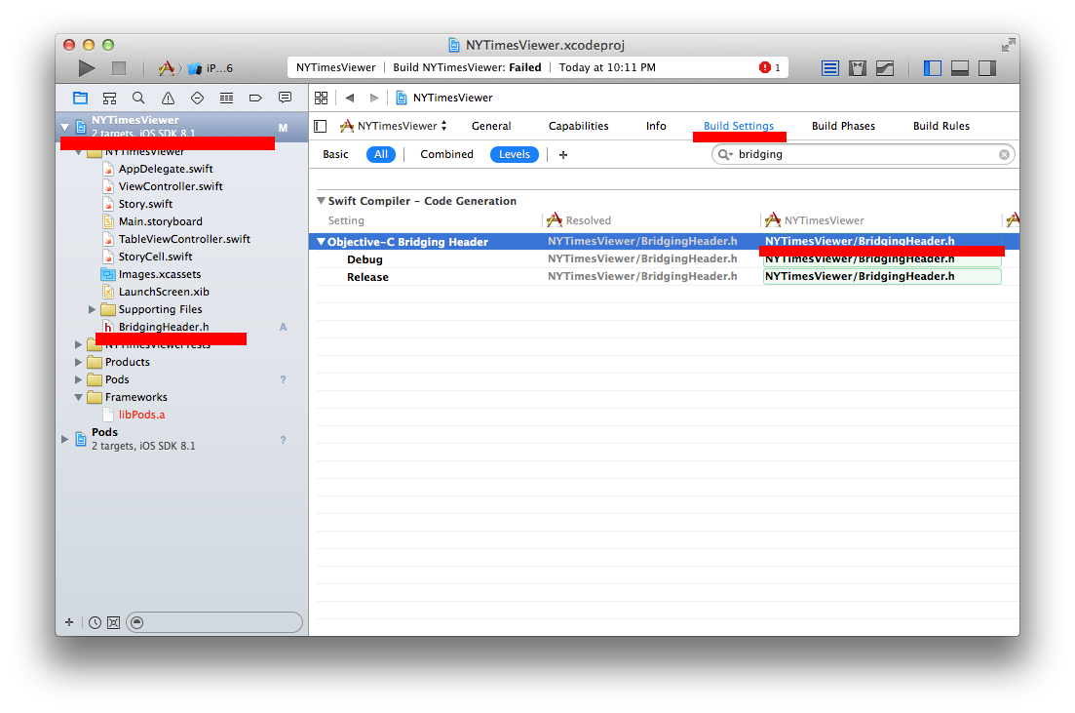Click the bridging search field
Screen dimensions: 1075x713
pyautogui.click(x=864, y=154)
